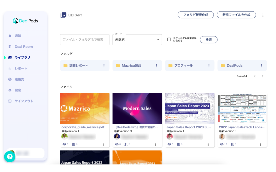
Task: Open Deal Room in the sidebar
Action: tap(24, 47)
